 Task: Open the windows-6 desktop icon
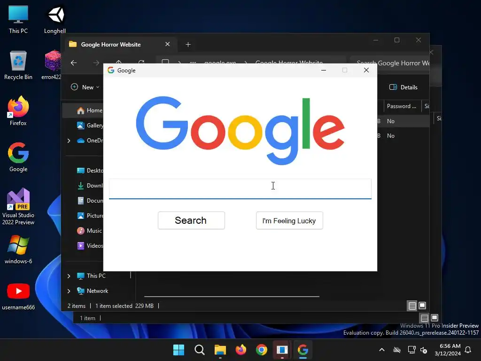[x=18, y=250]
